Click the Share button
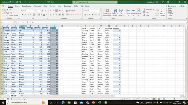The image size is (188, 105). [x=182, y=6]
